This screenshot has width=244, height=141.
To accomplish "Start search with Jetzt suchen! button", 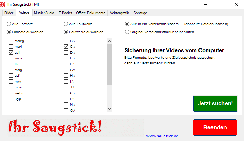I will [x=215, y=103].
